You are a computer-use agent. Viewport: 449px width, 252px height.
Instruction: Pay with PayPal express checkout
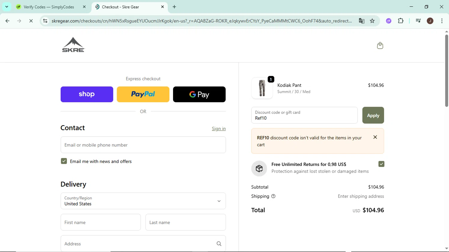[143, 94]
